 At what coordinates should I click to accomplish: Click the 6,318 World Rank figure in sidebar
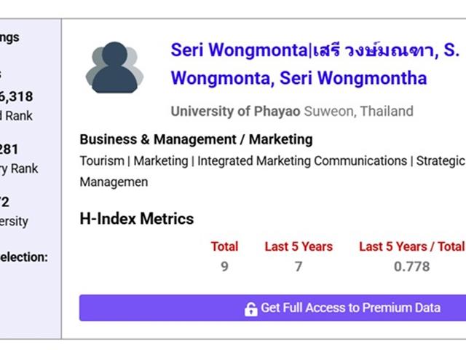point(16,96)
